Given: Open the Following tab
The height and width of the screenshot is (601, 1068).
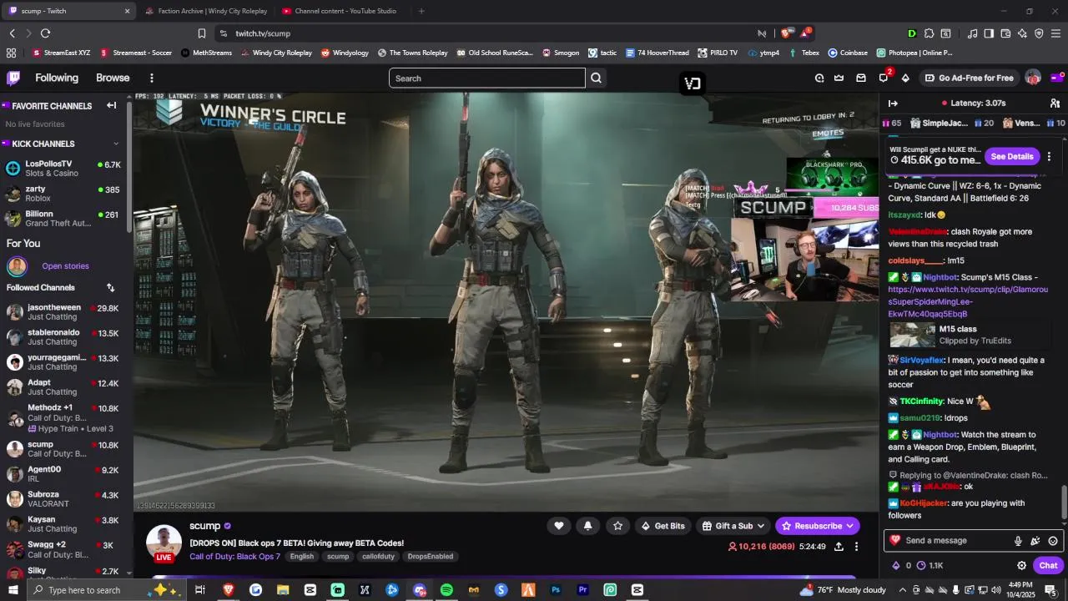Looking at the screenshot, I should click(57, 78).
